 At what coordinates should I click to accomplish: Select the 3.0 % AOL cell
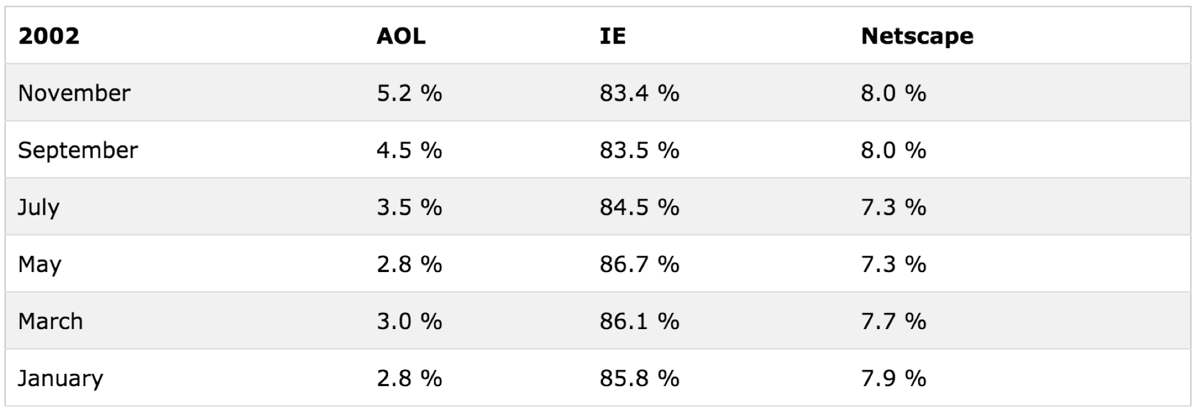tap(409, 321)
